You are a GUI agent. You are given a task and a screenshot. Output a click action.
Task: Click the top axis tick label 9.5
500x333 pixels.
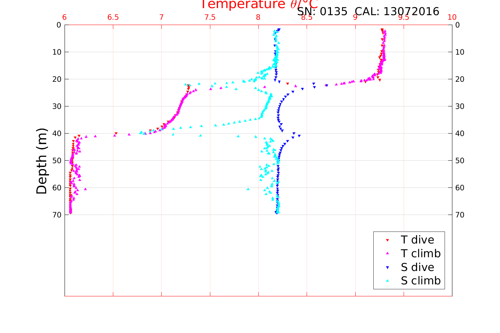(x=404, y=18)
